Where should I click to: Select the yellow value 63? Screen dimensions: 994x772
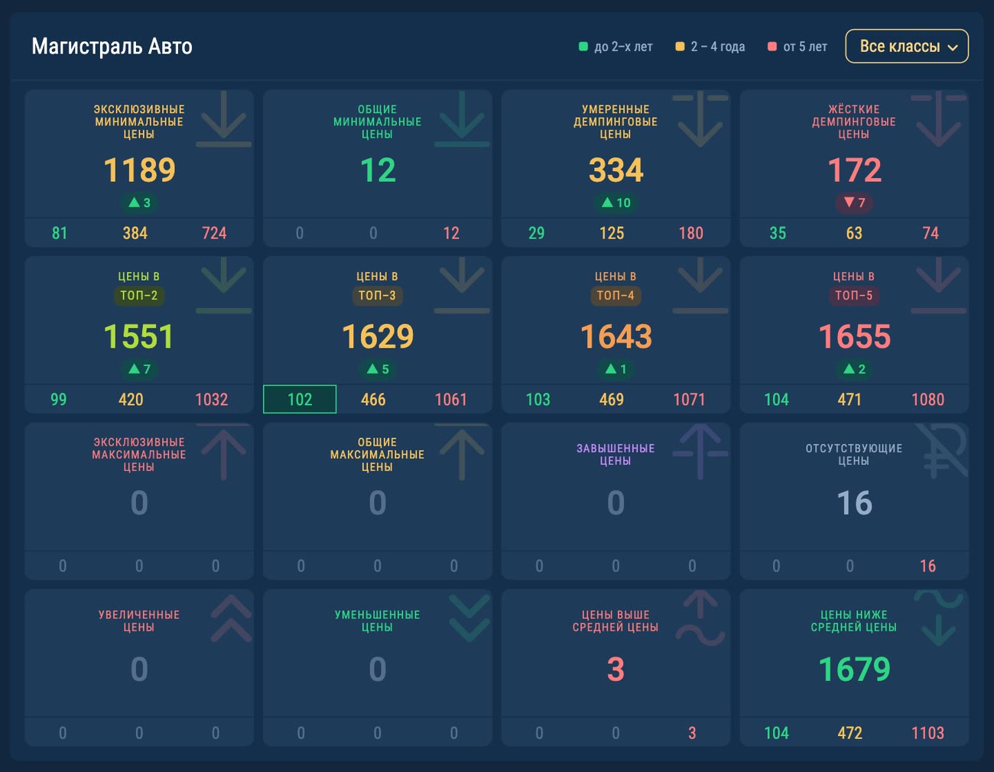(x=854, y=233)
